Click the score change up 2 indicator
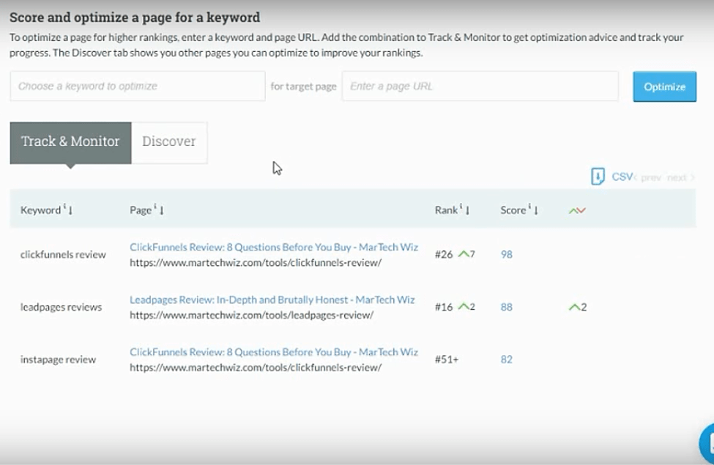This screenshot has width=714, height=465. [577, 307]
